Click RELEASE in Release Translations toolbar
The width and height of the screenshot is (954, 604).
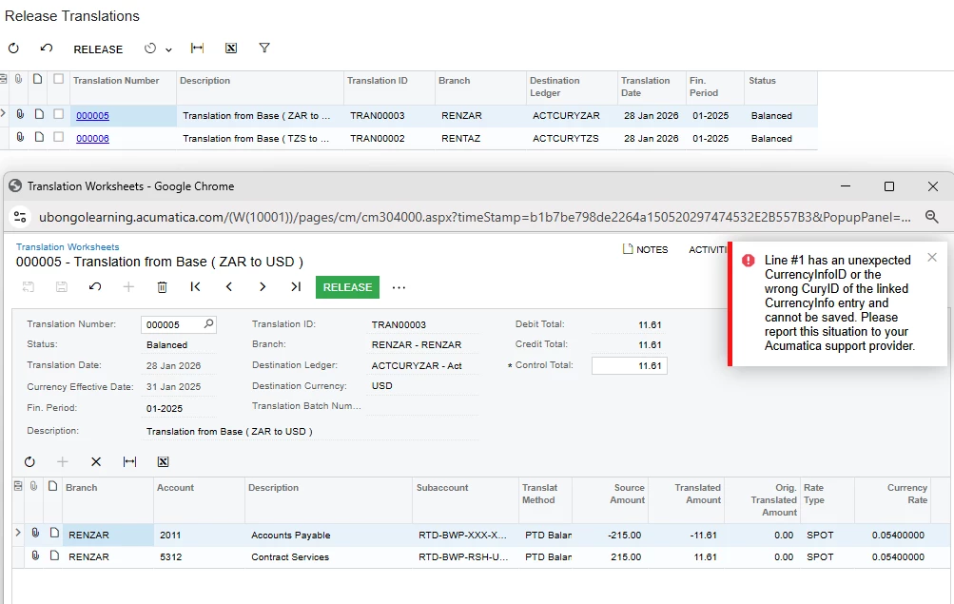(x=98, y=49)
